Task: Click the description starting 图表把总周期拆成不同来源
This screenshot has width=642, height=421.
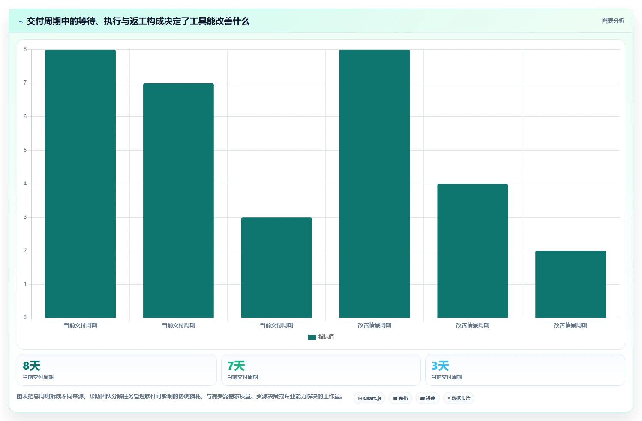Action: 180,396
